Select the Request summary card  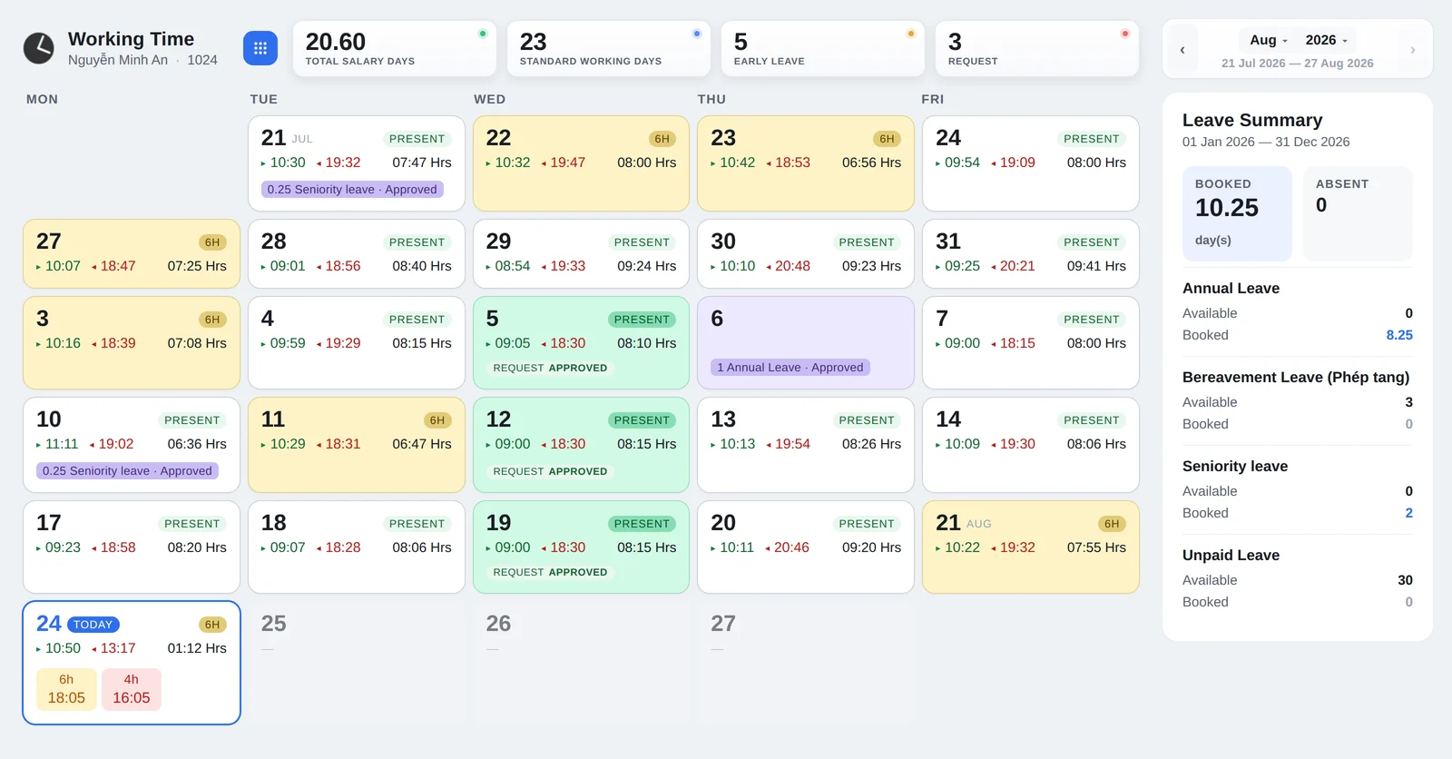pos(1037,48)
